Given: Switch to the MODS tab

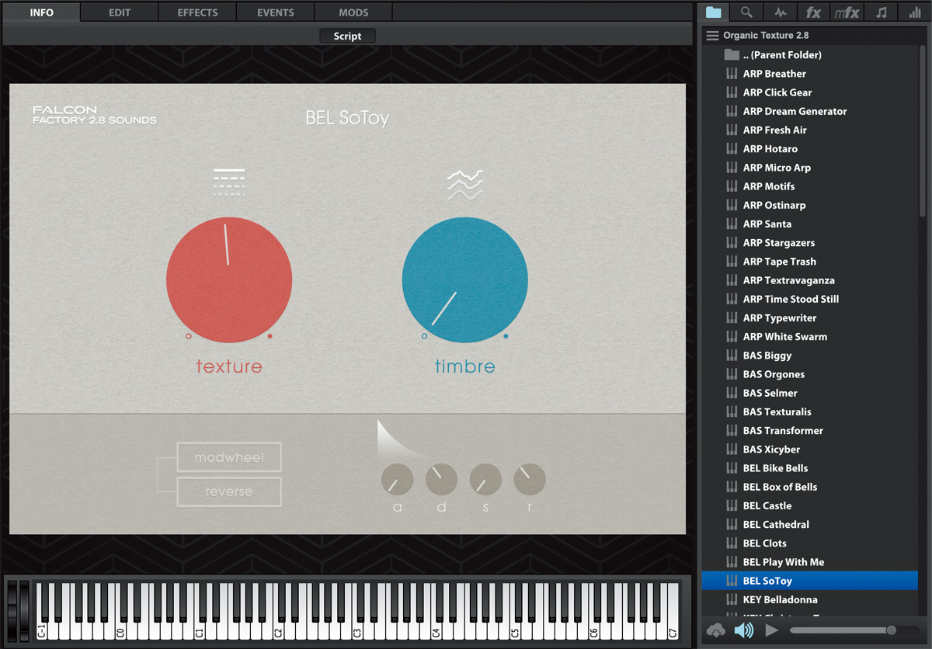Looking at the screenshot, I should point(353,12).
